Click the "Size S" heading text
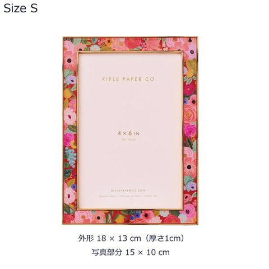 [x=21, y=8]
